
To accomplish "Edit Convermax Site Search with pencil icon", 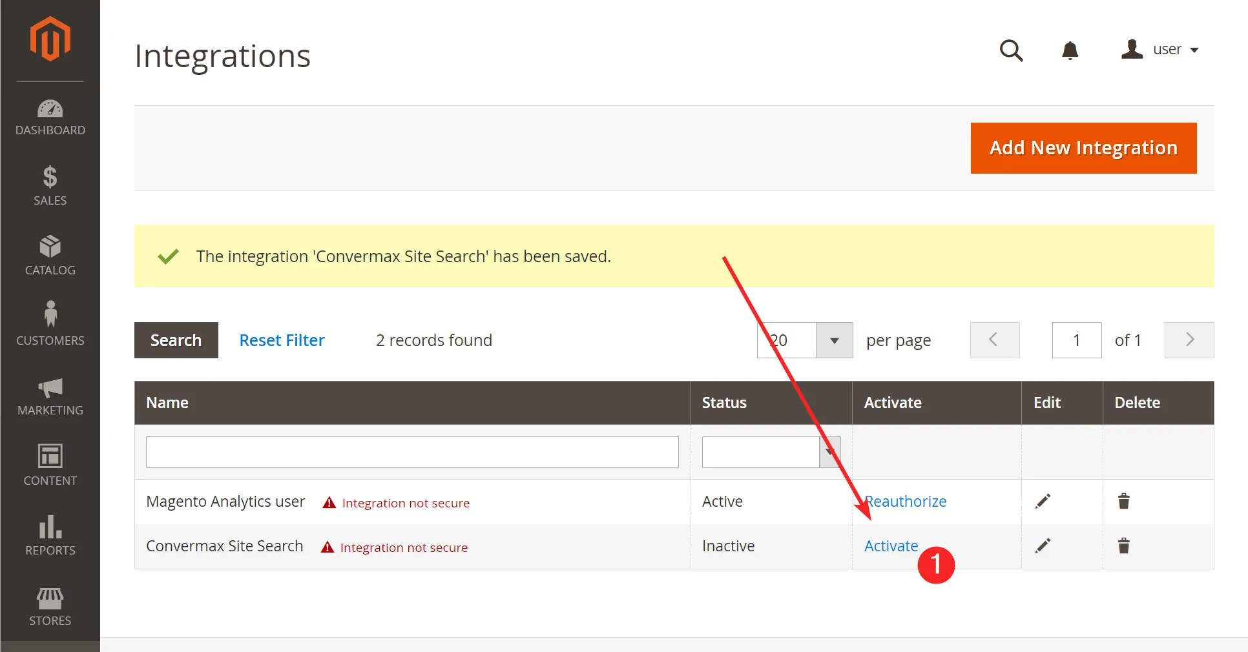I will point(1043,546).
